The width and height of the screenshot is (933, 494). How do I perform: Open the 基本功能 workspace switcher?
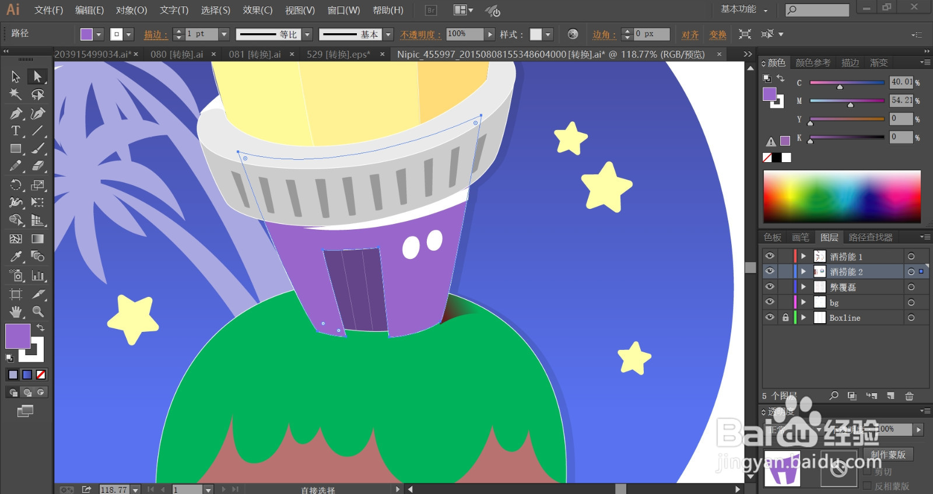pos(745,9)
